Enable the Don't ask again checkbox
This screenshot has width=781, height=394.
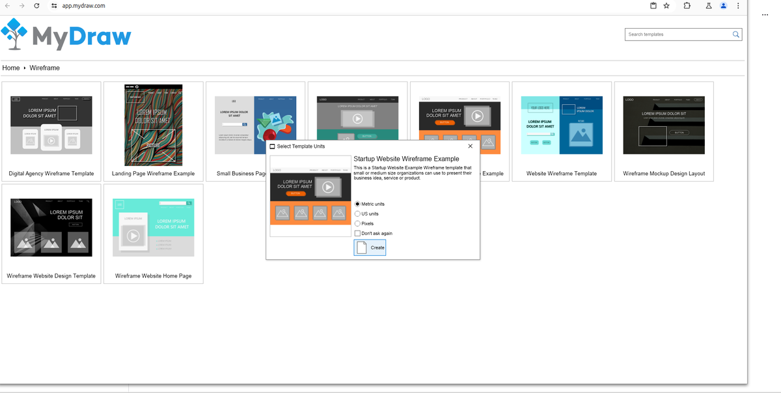pyautogui.click(x=357, y=233)
